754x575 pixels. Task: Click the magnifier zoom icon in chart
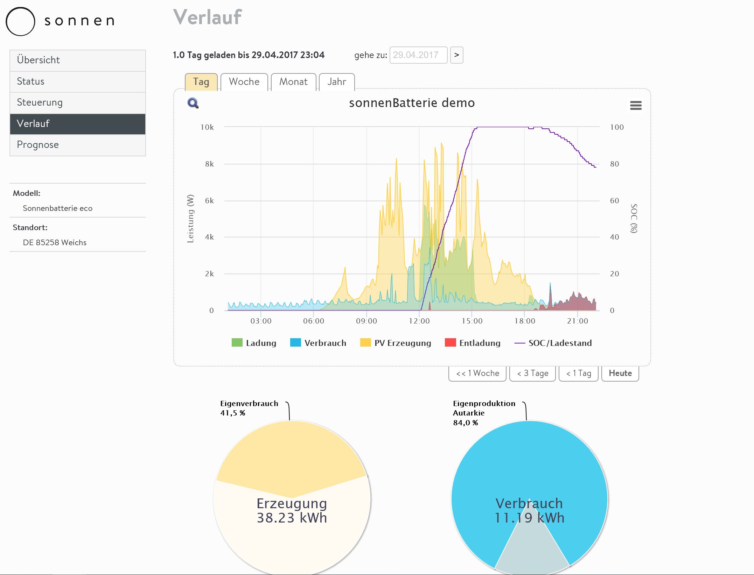tap(193, 103)
